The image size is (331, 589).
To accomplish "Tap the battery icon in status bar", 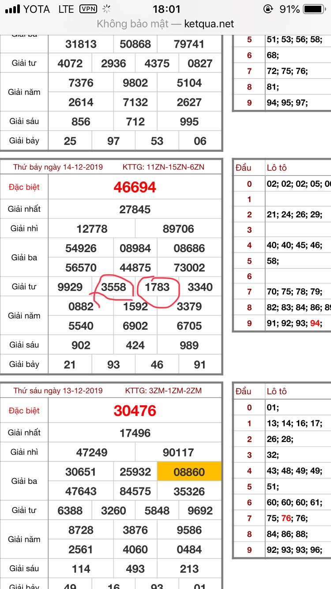I will (315, 9).
